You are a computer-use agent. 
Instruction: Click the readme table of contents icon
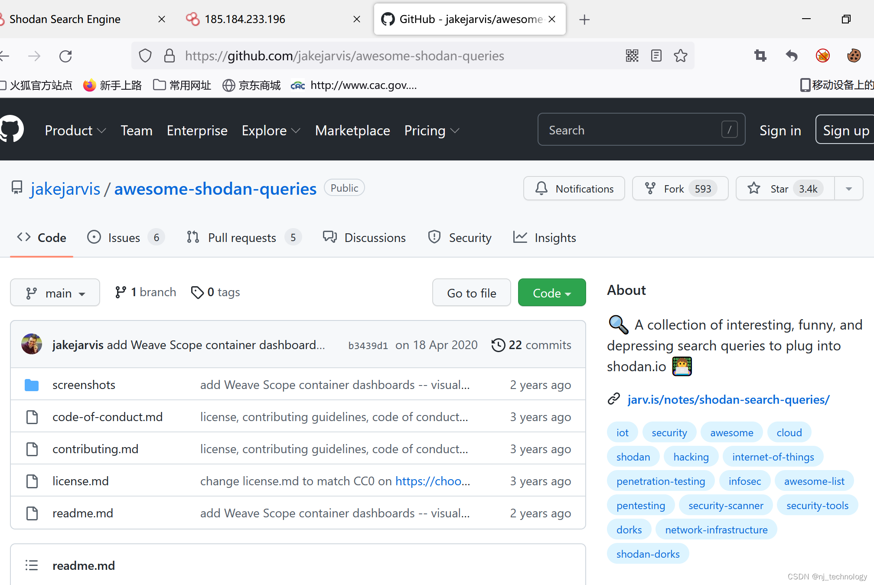pyautogui.click(x=32, y=565)
